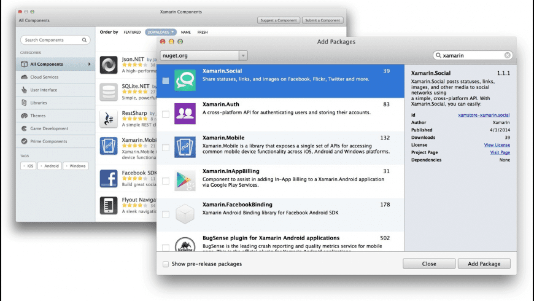Select BugSense plugin for Xamarin Android title
The image size is (534, 301).
(x=271, y=238)
